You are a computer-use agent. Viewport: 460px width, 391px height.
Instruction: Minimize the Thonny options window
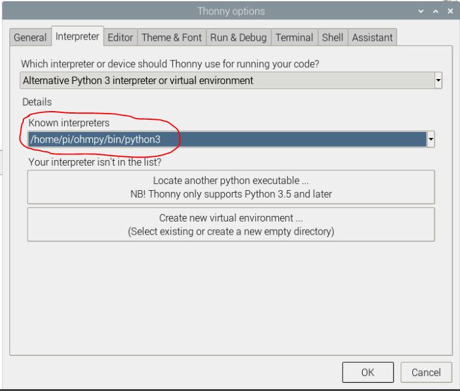pos(420,11)
